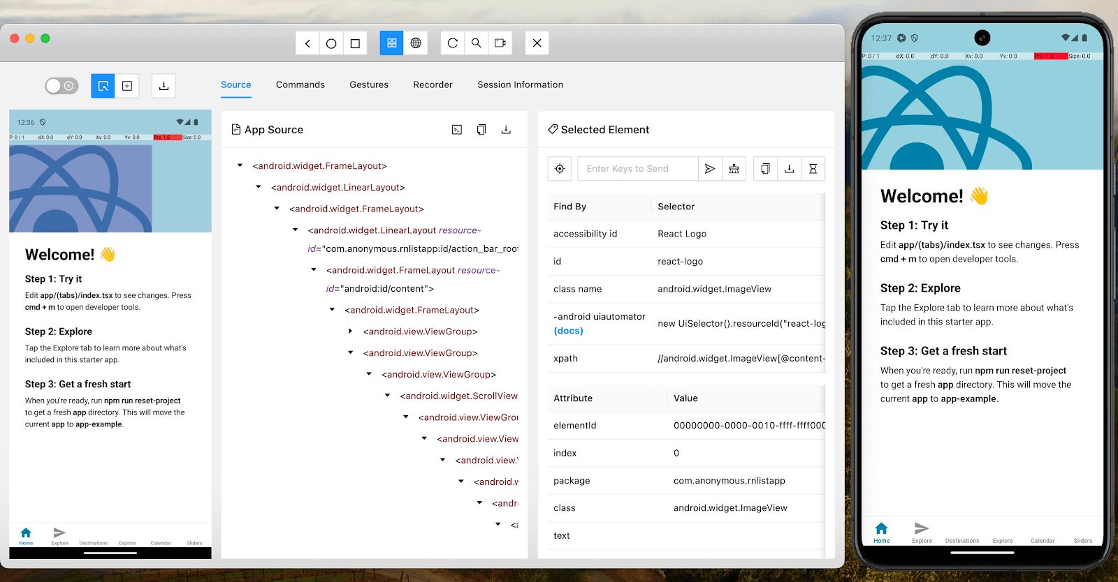1118x582 pixels.
Task: Quit session with the X icon
Action: (537, 43)
